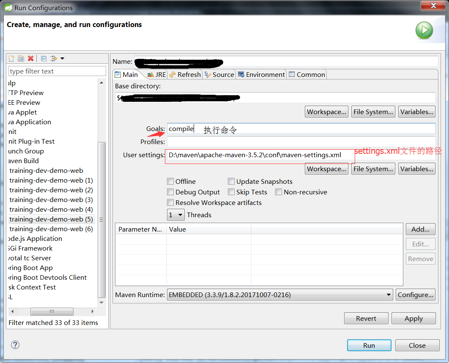Select training-dev-demo-web (1) configuration

51,180
